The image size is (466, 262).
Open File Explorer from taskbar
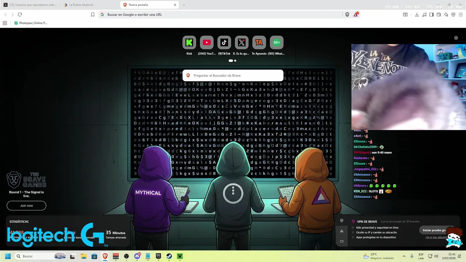[x=83, y=256]
